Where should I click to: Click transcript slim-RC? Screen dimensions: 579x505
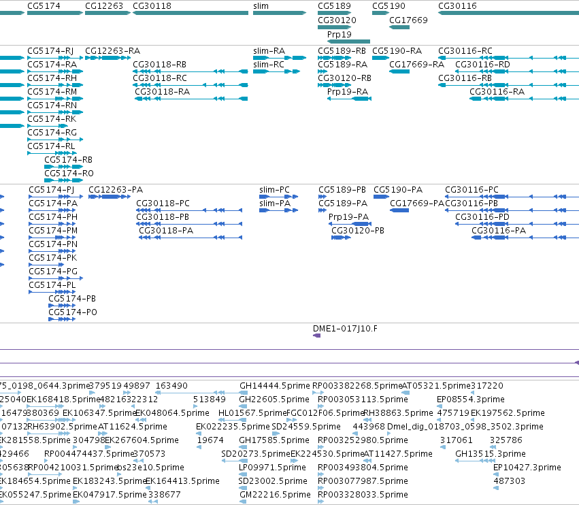coord(269,64)
